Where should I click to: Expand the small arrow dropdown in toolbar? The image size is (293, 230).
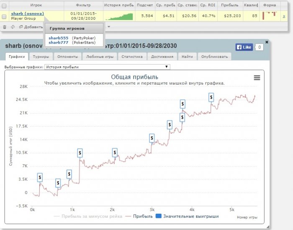coord(109,27)
